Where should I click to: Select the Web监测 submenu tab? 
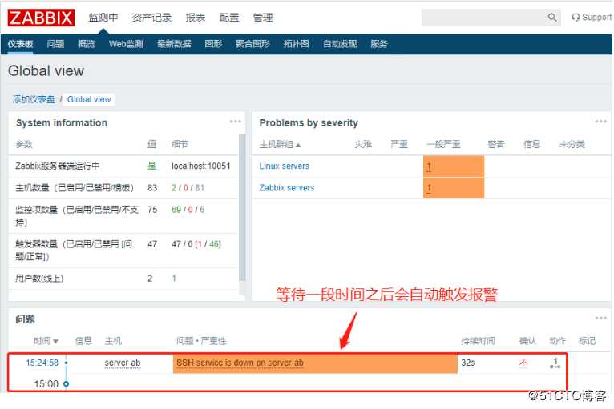126,44
